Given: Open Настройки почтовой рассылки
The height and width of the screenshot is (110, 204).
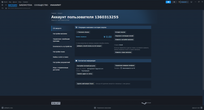Looking at the screenshot, I should [x=86, y=66].
